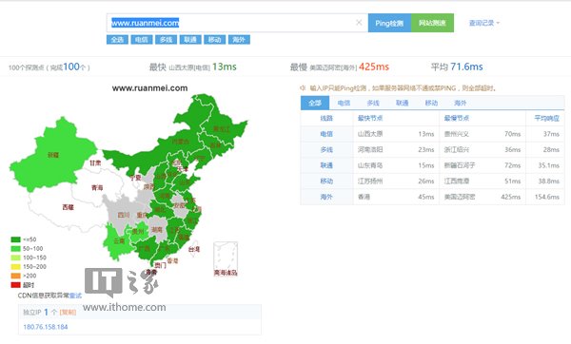This screenshot has width=571, height=344.
Task: Click the 四川 region on the map
Action: [x=124, y=215]
